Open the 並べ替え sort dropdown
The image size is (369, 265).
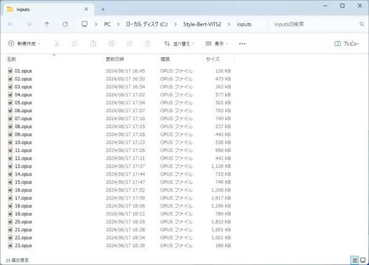click(x=180, y=44)
